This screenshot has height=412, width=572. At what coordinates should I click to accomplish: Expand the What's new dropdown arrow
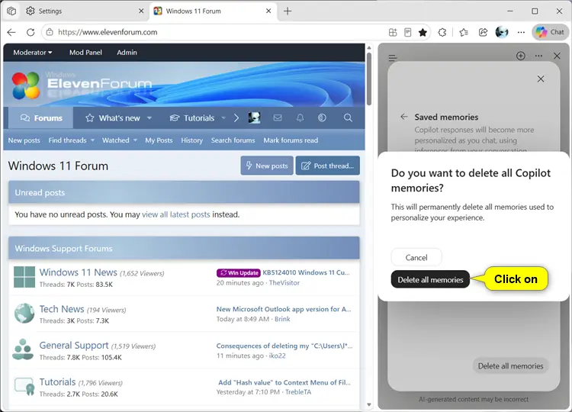[149, 117]
